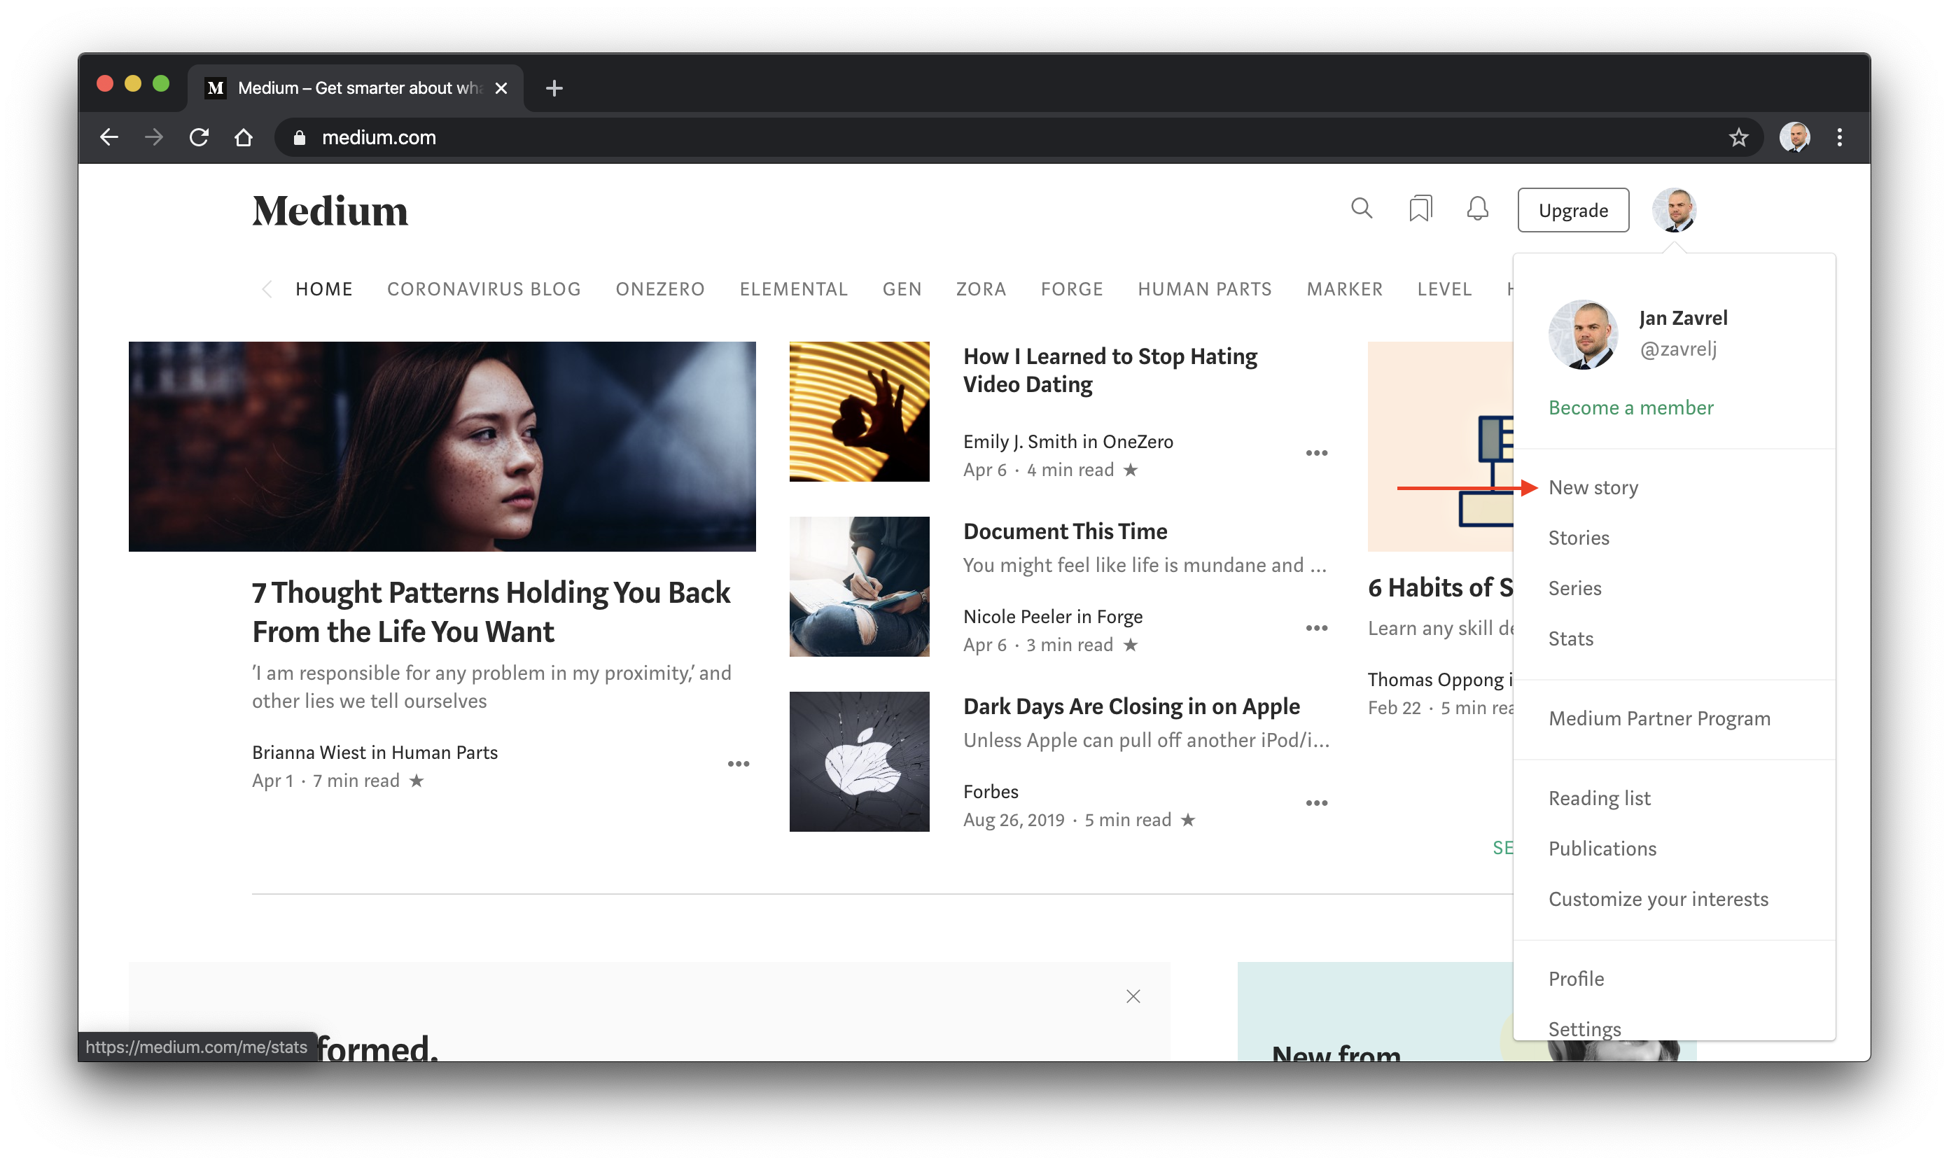Bookmark this page with the star icon
This screenshot has width=1949, height=1165.
coord(1738,137)
